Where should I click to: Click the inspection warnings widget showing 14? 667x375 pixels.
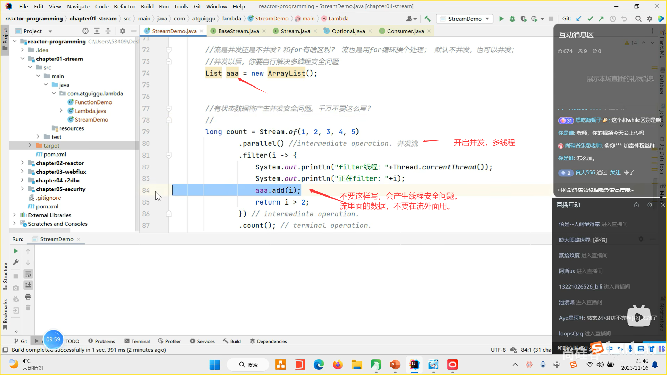[631, 43]
